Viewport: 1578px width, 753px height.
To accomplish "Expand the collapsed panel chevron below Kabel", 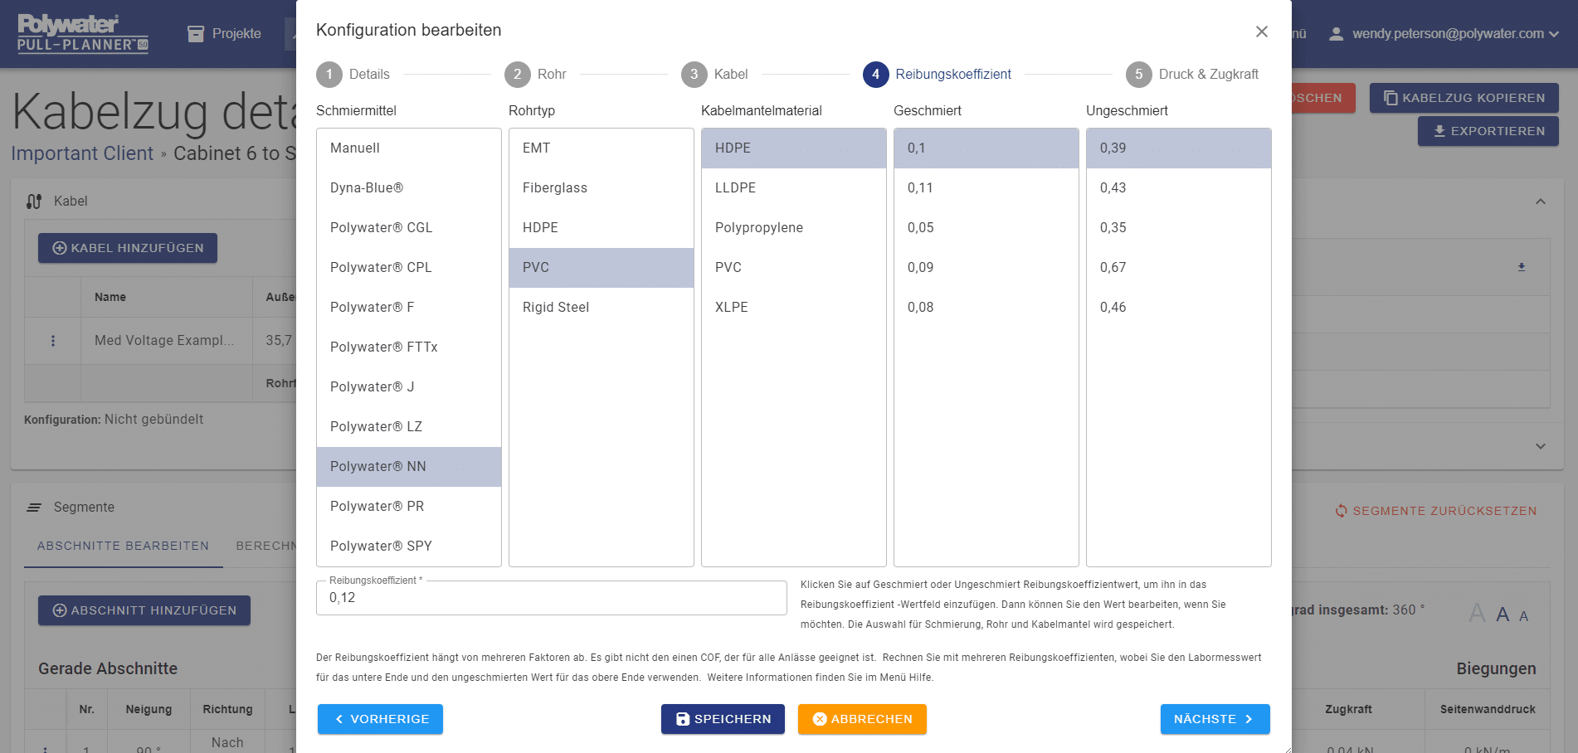I will pyautogui.click(x=1541, y=446).
